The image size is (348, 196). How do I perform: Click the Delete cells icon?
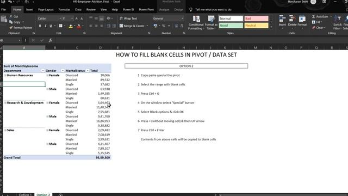(x=293, y=19)
